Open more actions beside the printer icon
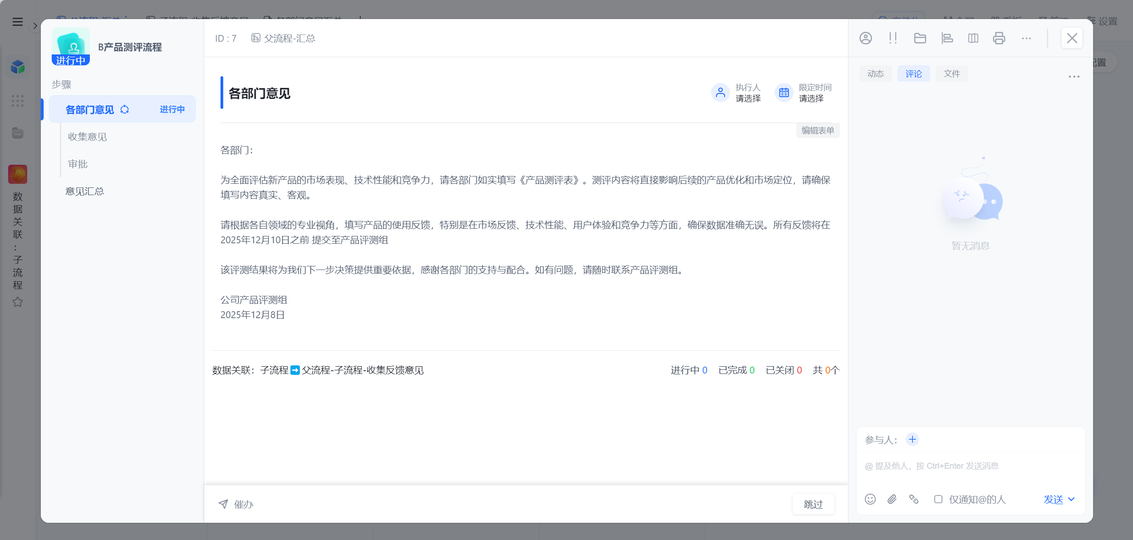 coord(1026,39)
